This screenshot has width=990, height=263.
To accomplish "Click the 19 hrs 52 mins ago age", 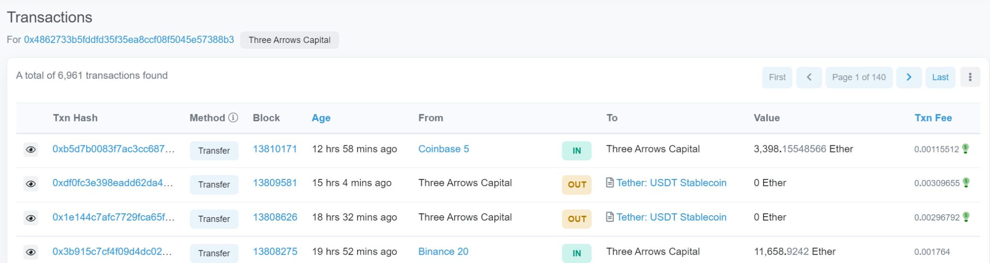I will 354,251.
